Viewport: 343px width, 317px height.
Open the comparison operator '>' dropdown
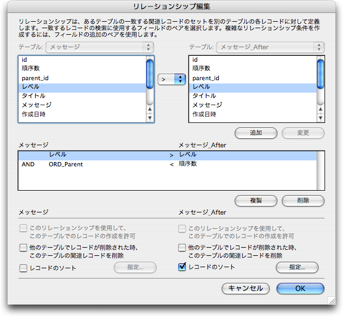pos(171,79)
